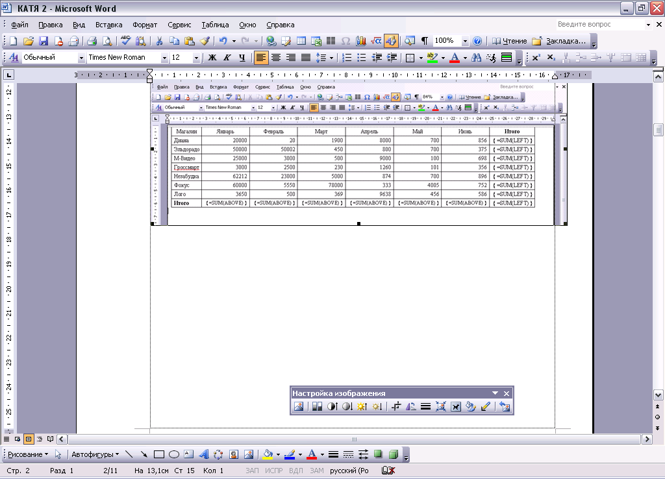
Task: Cut selection with scissors icon
Action: coord(159,41)
